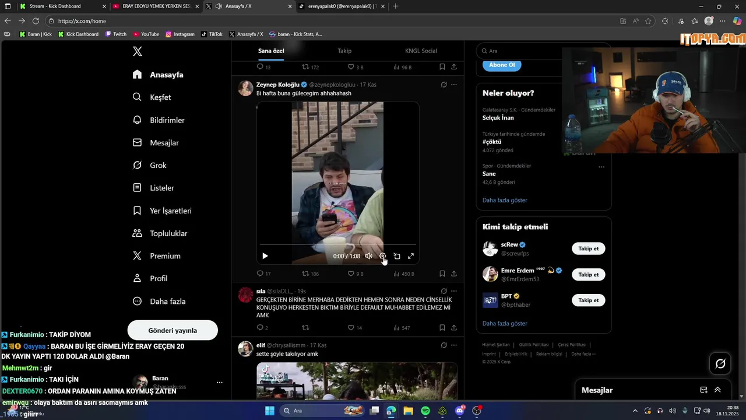
Task: Follow Emre Erdem with Takip et
Action: [x=589, y=274]
